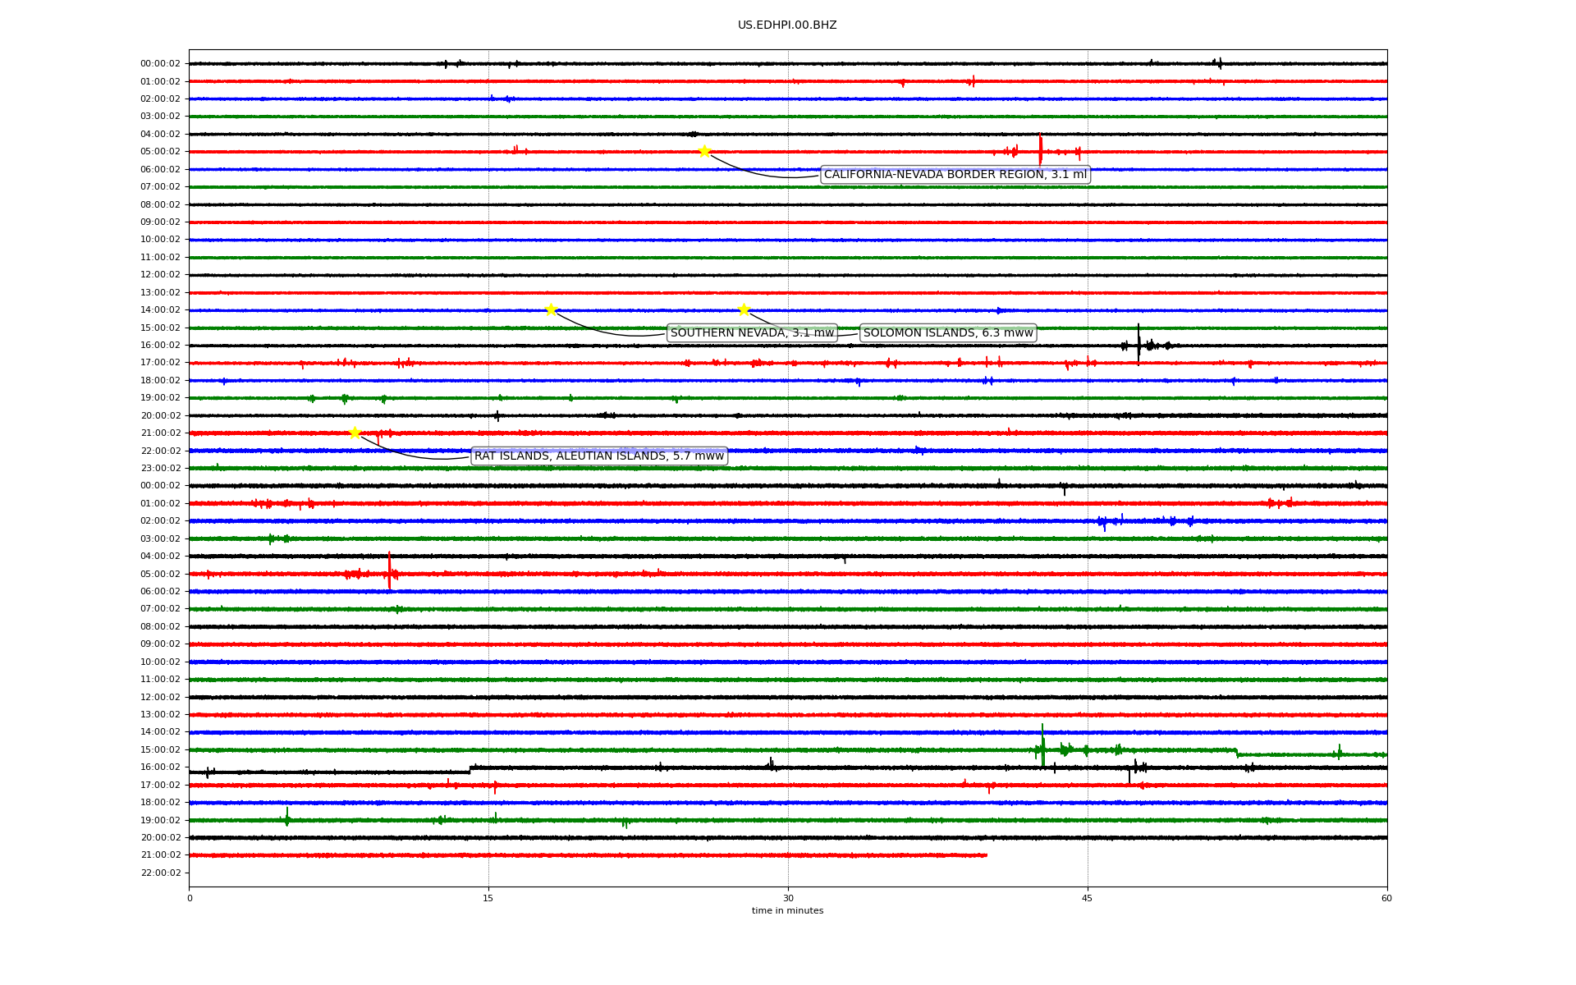Click the 22:00:02 label at the bottom
Viewport: 1576px width, 985px height.
pos(160,873)
